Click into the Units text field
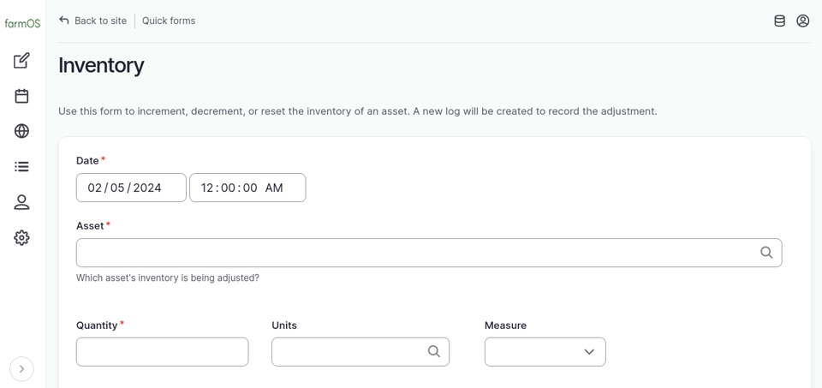This screenshot has height=388, width=822. 347,352
